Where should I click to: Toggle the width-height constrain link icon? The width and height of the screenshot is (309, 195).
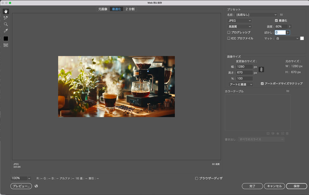click(x=261, y=69)
